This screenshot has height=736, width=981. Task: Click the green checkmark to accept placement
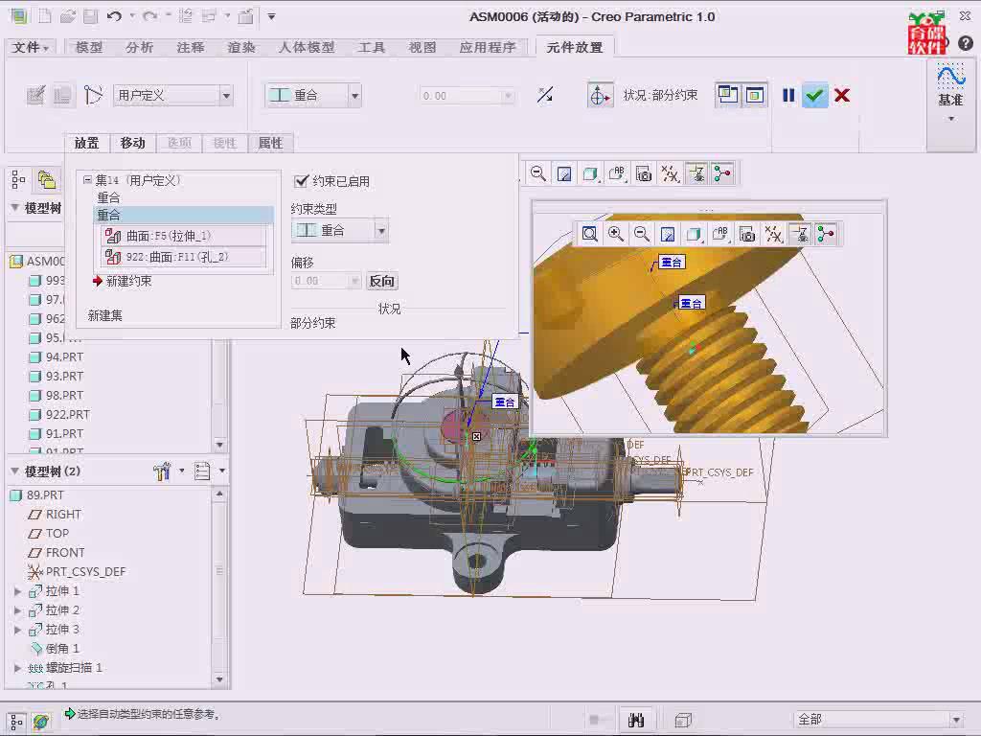(814, 96)
